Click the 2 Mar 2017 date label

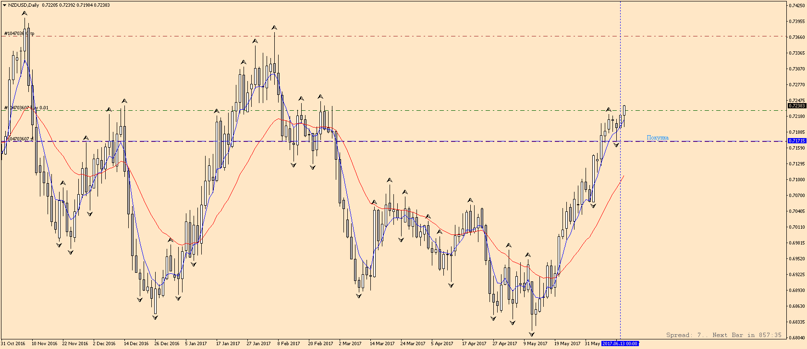click(350, 344)
